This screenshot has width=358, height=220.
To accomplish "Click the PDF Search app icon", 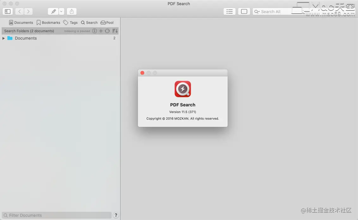I will pyautogui.click(x=183, y=89).
